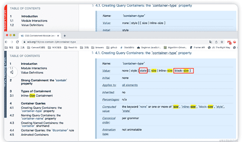Image resolution: width=242 pixels, height=142 pixels.
Task: Open a new tab with the plus button
Action: click(x=65, y=36)
